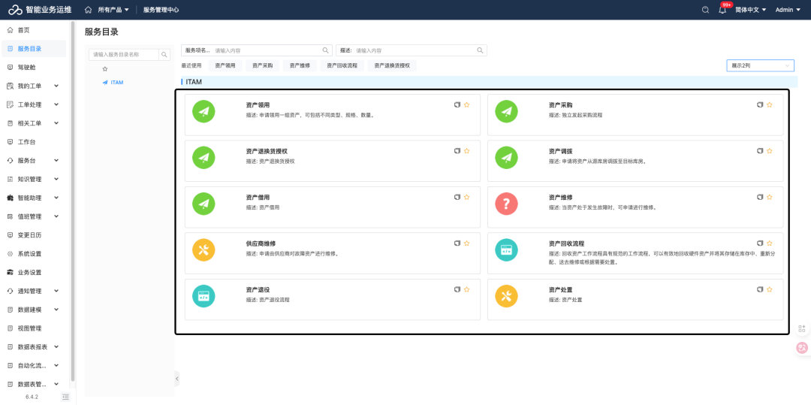
Task: Click the red question-mark icon of 资产维修
Action: point(506,204)
